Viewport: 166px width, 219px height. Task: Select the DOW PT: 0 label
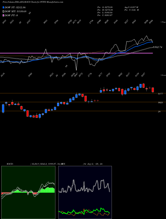coord(11,15)
